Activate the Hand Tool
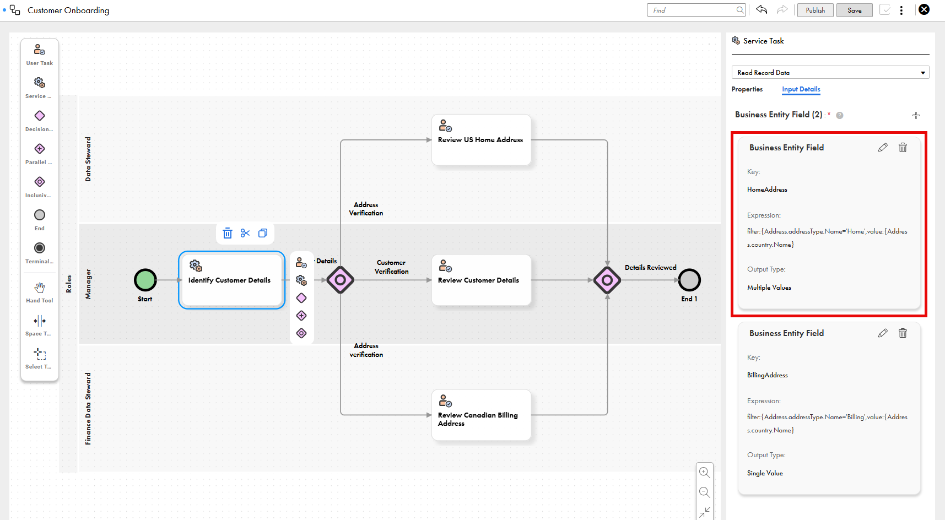Screen dimensions: 945x520 tap(40, 292)
